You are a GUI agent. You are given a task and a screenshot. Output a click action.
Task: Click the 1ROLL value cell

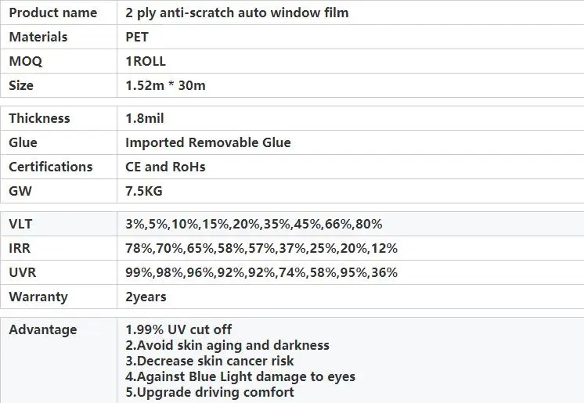(145, 61)
